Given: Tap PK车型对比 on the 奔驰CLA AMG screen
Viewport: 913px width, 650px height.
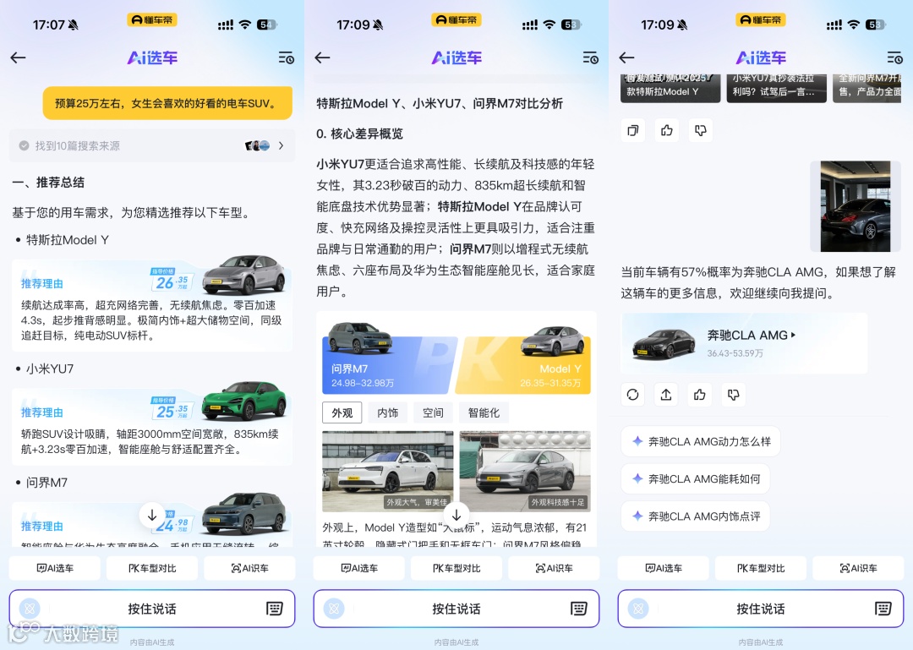Looking at the screenshot, I should [x=761, y=568].
